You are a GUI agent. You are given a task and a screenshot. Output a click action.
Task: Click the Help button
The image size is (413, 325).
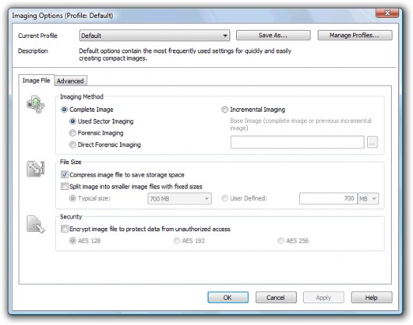tap(372, 298)
